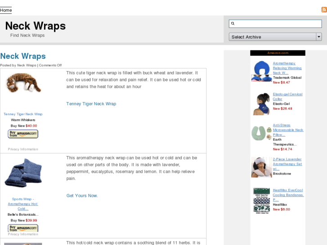
Task: Click the New $8.47 price text
Action: pos(281,82)
